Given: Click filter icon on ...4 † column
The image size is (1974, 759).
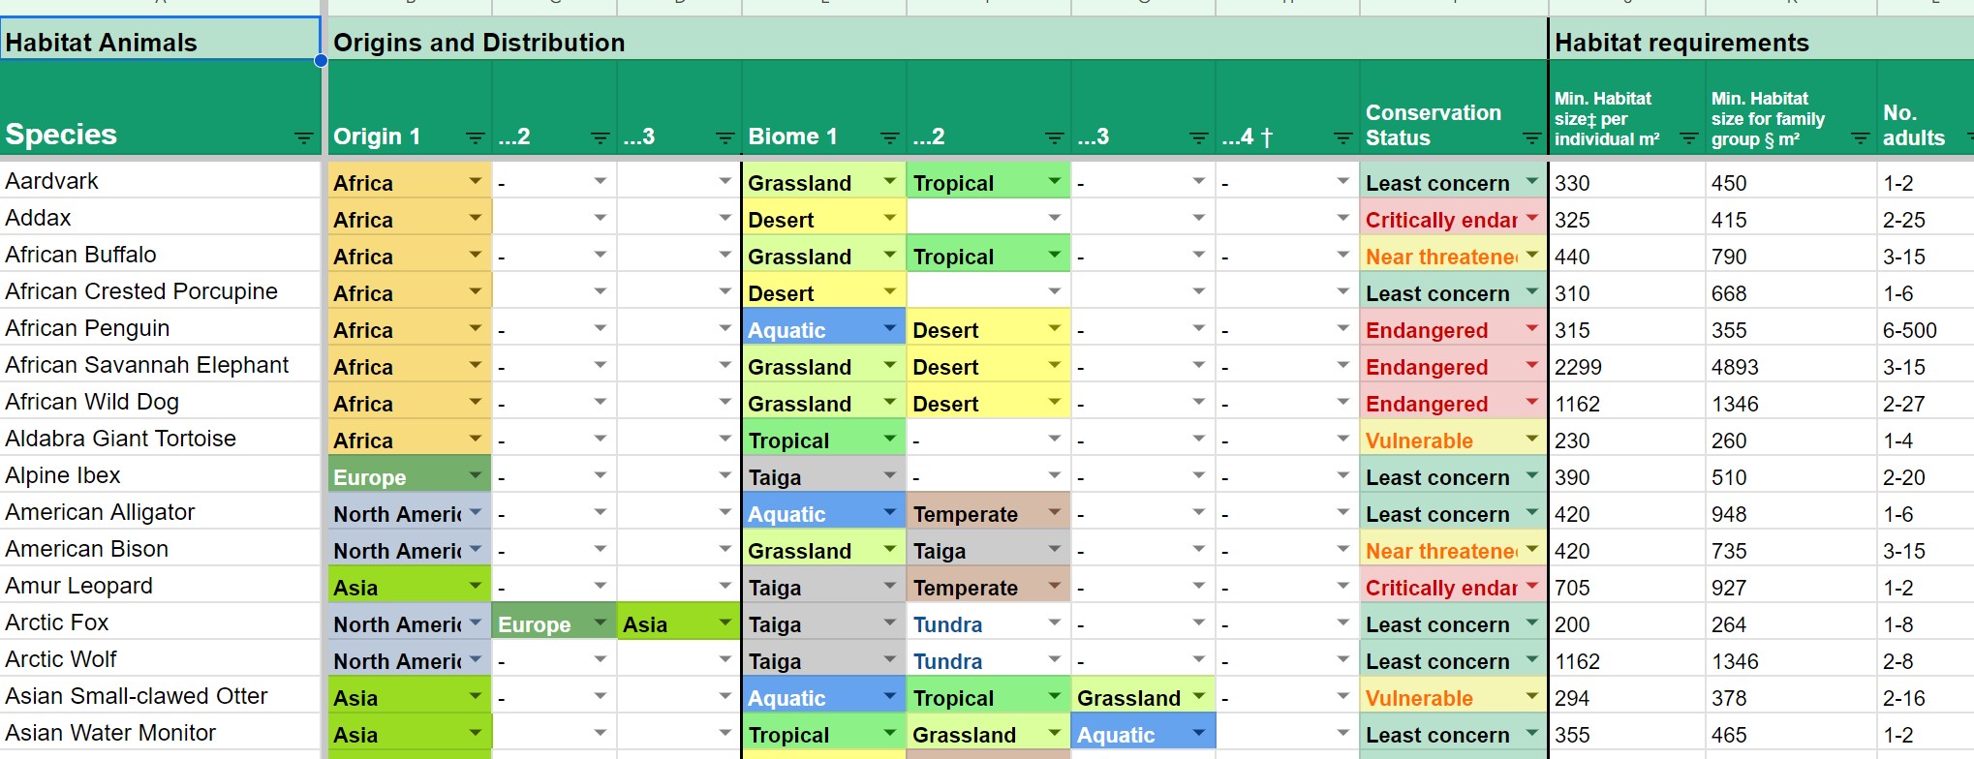Looking at the screenshot, I should click(1343, 138).
